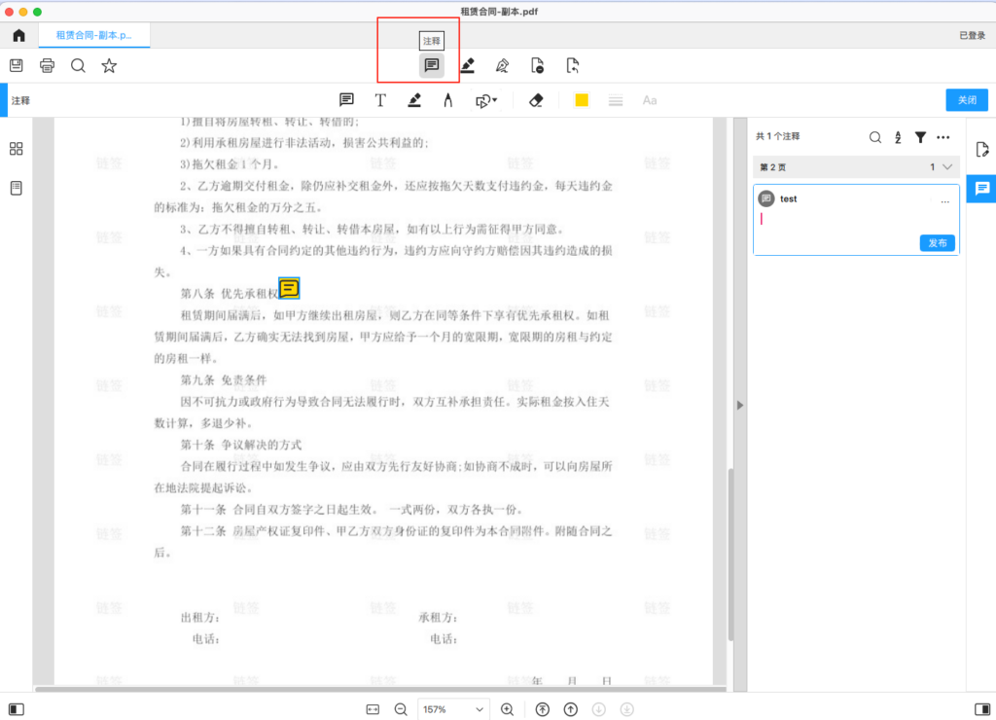This screenshot has width=996, height=720.
Task: Toggle the comments panel blue button on right
Action: point(981,188)
